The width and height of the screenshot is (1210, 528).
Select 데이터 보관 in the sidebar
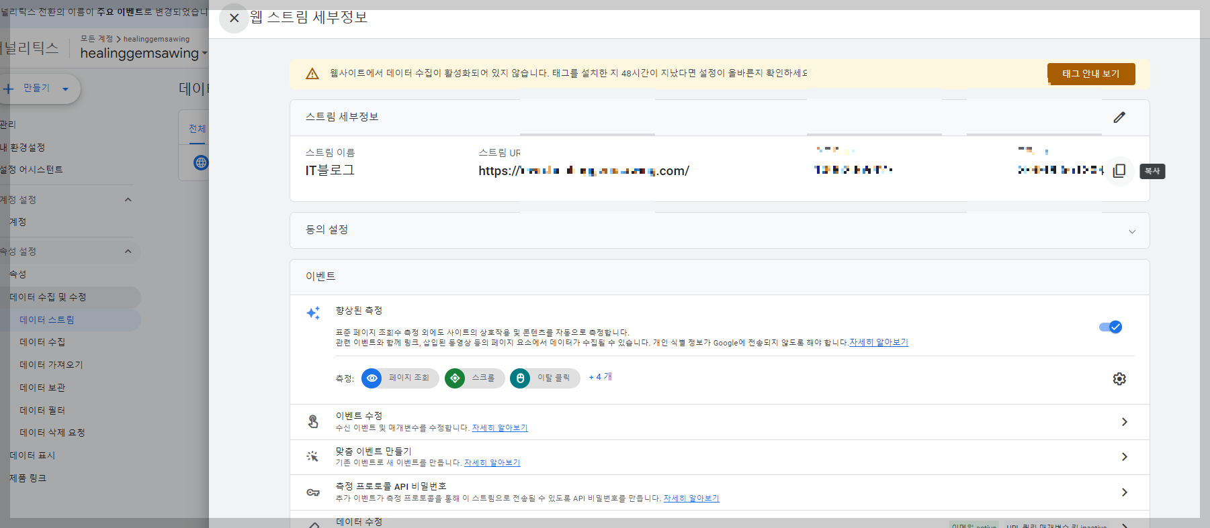pyautogui.click(x=42, y=388)
